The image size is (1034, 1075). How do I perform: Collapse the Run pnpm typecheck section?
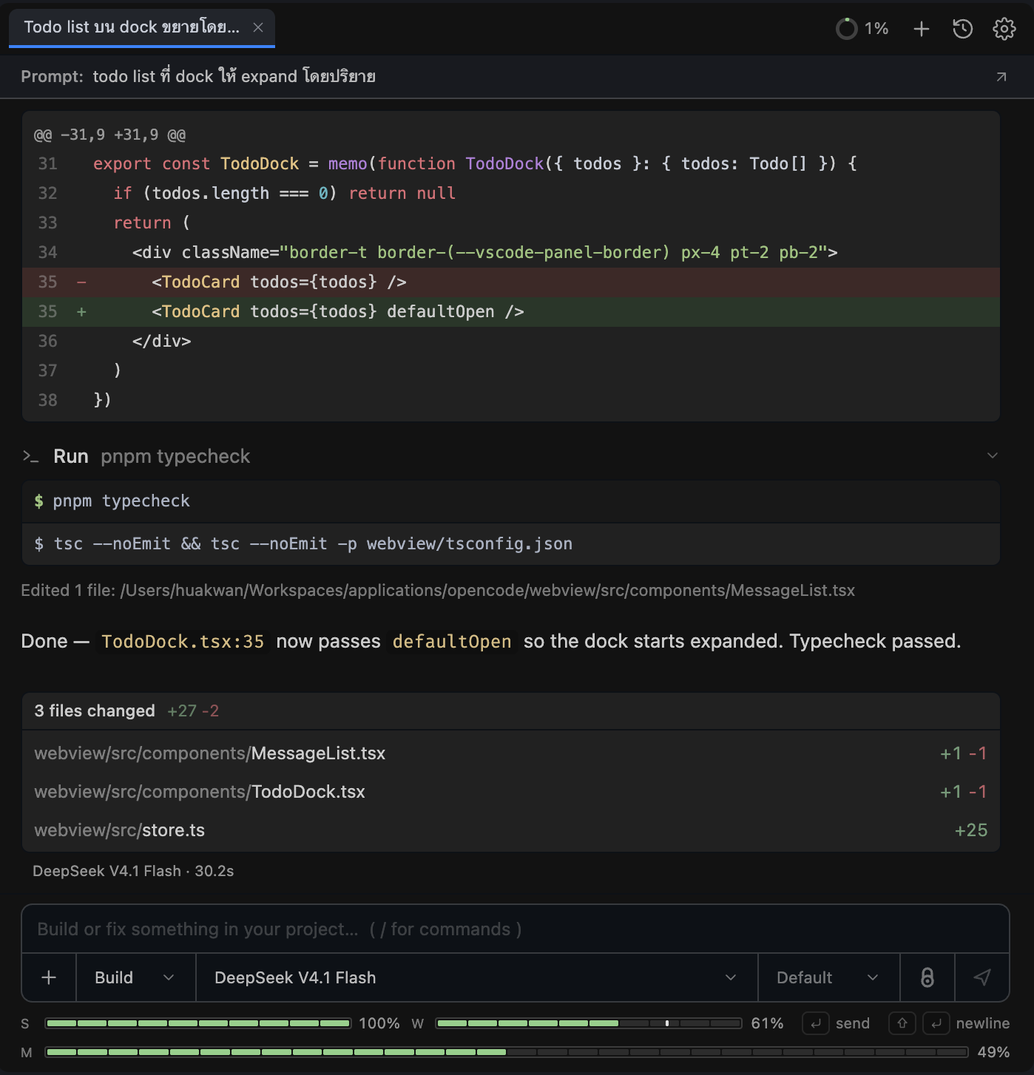pos(993,455)
